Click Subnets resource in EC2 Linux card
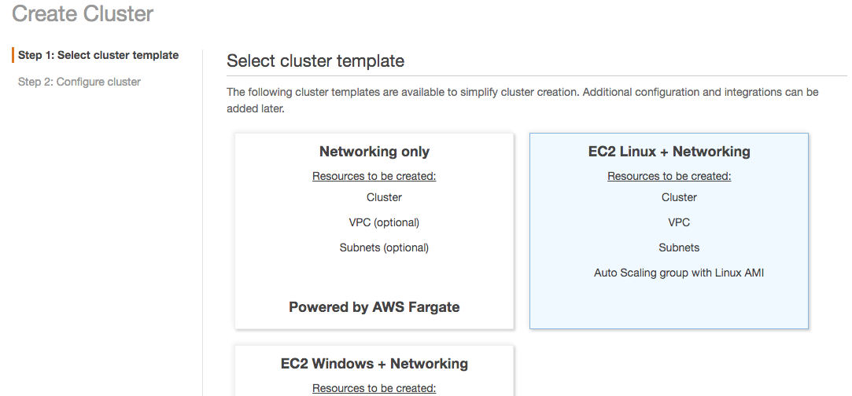Screen dimensions: 852x396 [x=679, y=247]
